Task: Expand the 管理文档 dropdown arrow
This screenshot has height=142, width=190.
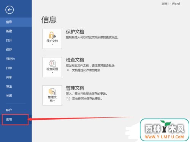Action: pyautogui.click(x=54, y=101)
